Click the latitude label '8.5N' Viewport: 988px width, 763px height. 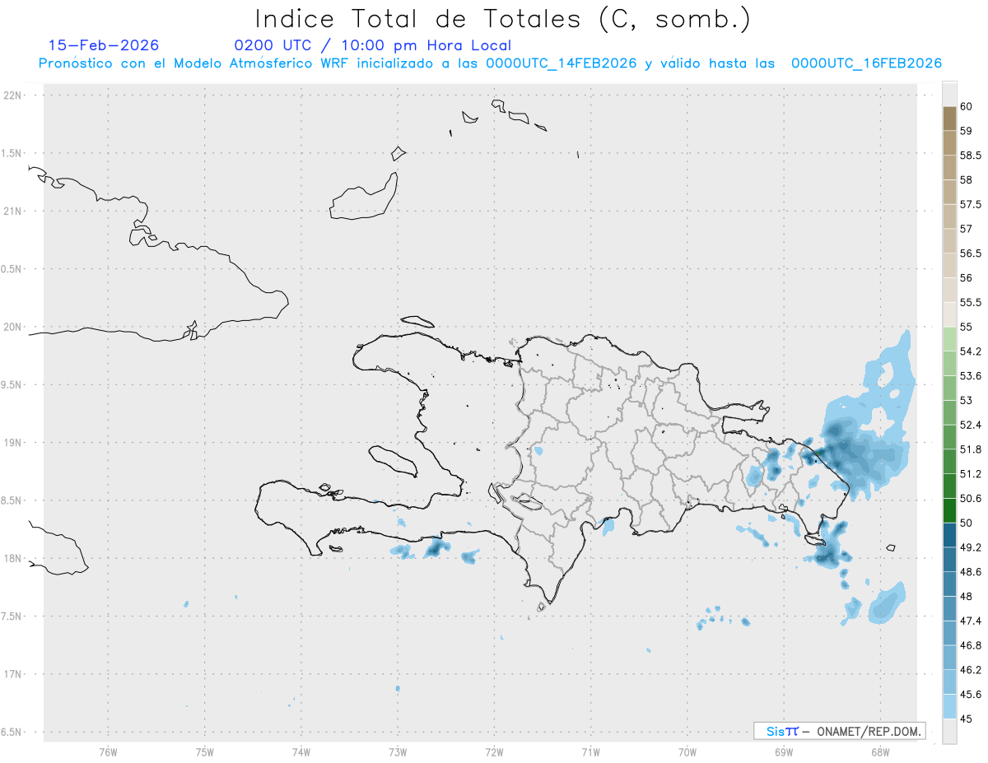pos(12,500)
